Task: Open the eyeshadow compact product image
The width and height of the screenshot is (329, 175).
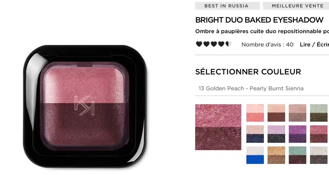Action: (84, 106)
